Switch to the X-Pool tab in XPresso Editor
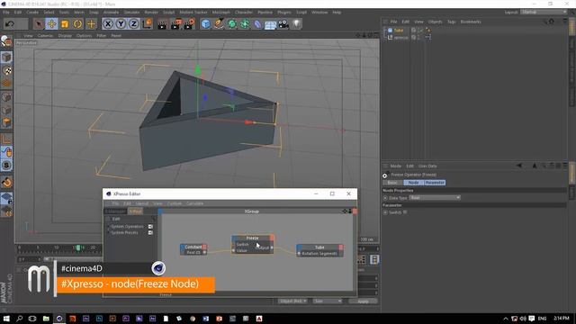576x324 pixels. 135,211
